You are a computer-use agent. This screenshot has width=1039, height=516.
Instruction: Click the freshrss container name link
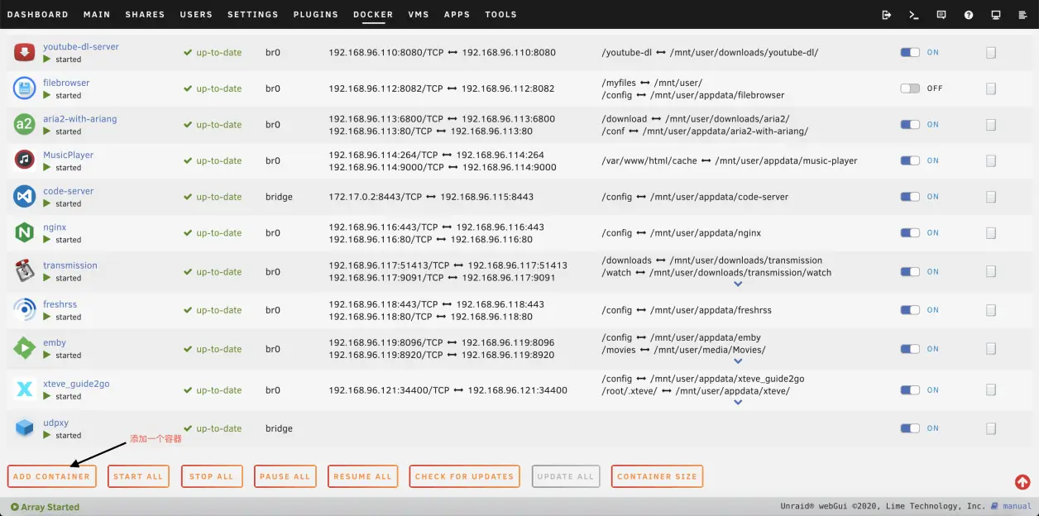coord(60,304)
